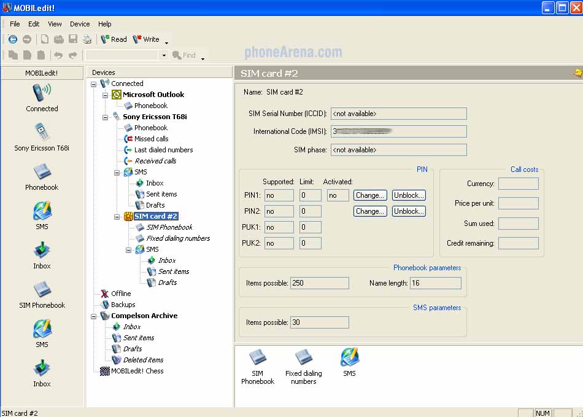The height and width of the screenshot is (417, 583).
Task: Click the Phonebook Items possible field
Action: click(x=319, y=283)
